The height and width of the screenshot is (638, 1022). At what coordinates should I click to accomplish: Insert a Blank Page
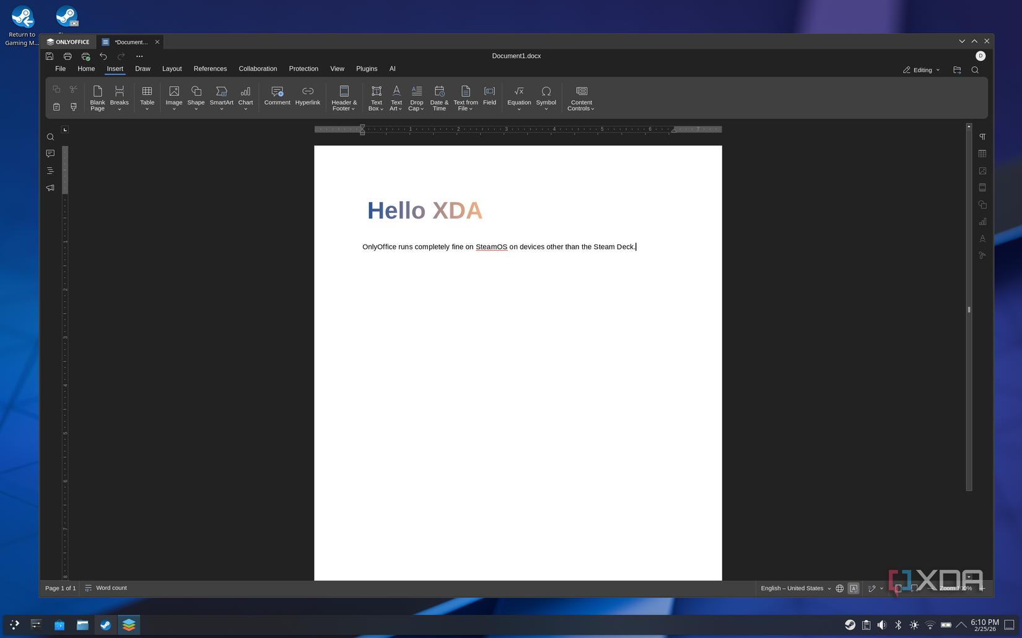[97, 98]
